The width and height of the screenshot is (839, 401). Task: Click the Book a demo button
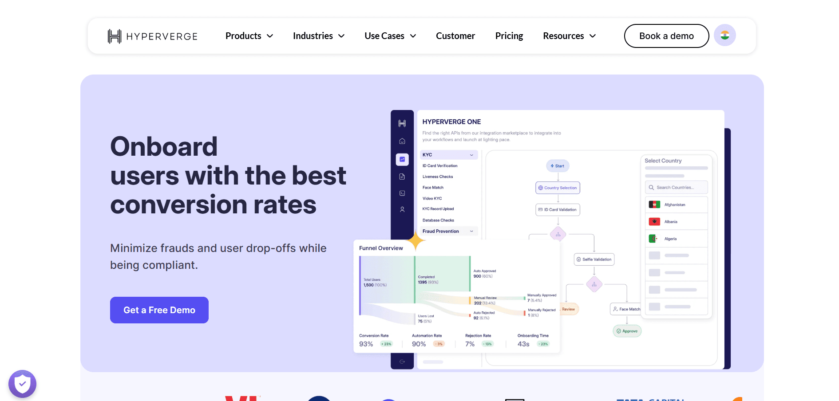pyautogui.click(x=666, y=36)
